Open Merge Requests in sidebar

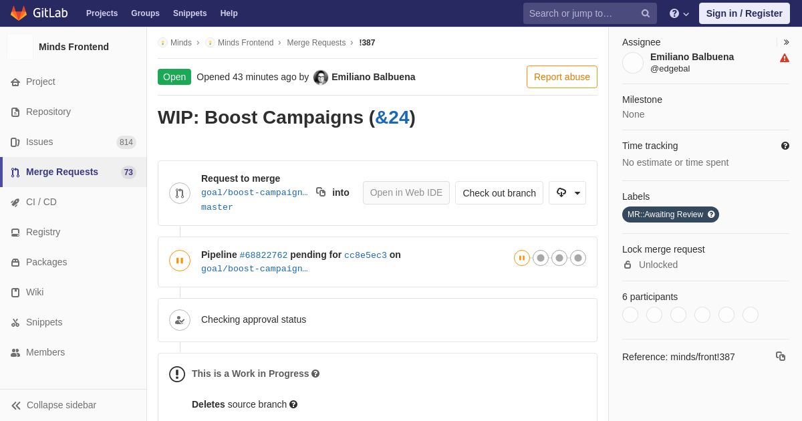(x=62, y=172)
